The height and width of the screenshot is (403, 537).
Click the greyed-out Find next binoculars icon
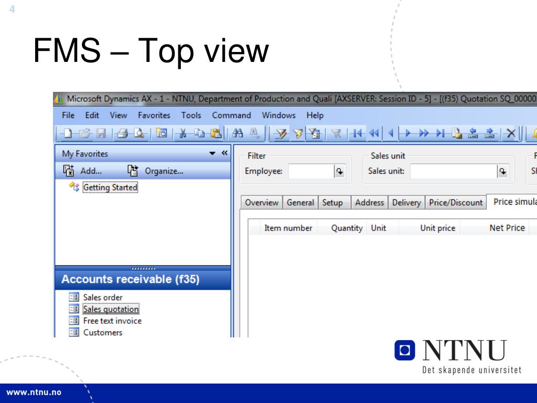(254, 133)
